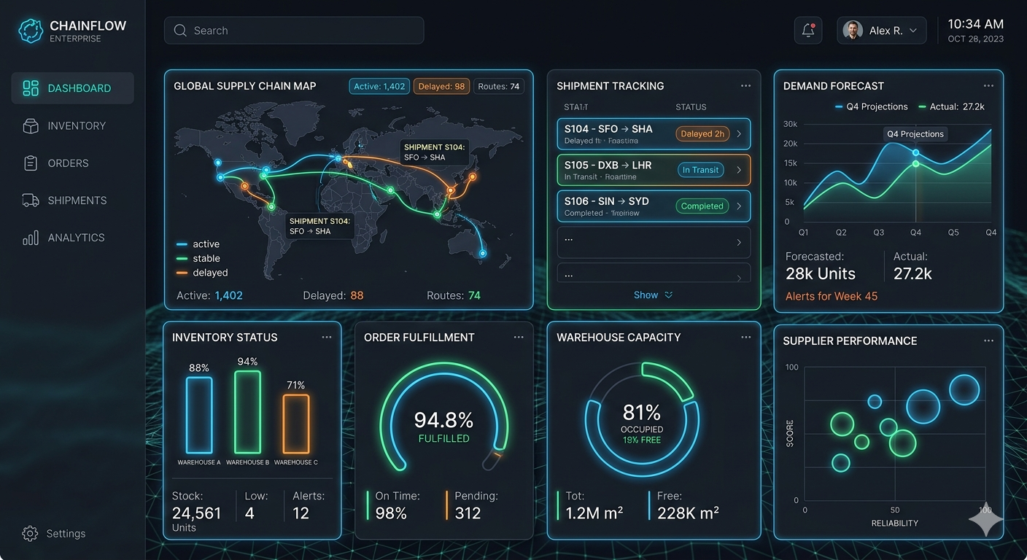The width and height of the screenshot is (1027, 560).
Task: Click the search magnifier icon
Action: coord(180,31)
